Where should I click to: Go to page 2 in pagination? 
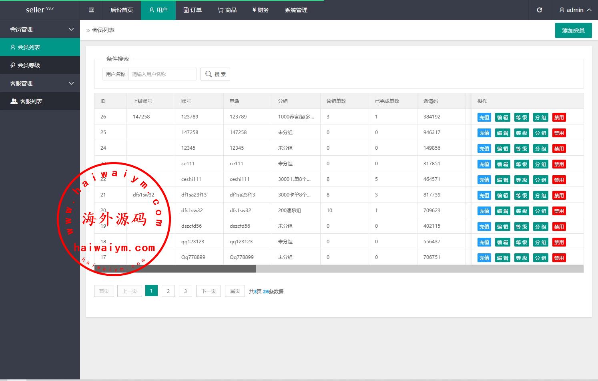click(x=168, y=291)
